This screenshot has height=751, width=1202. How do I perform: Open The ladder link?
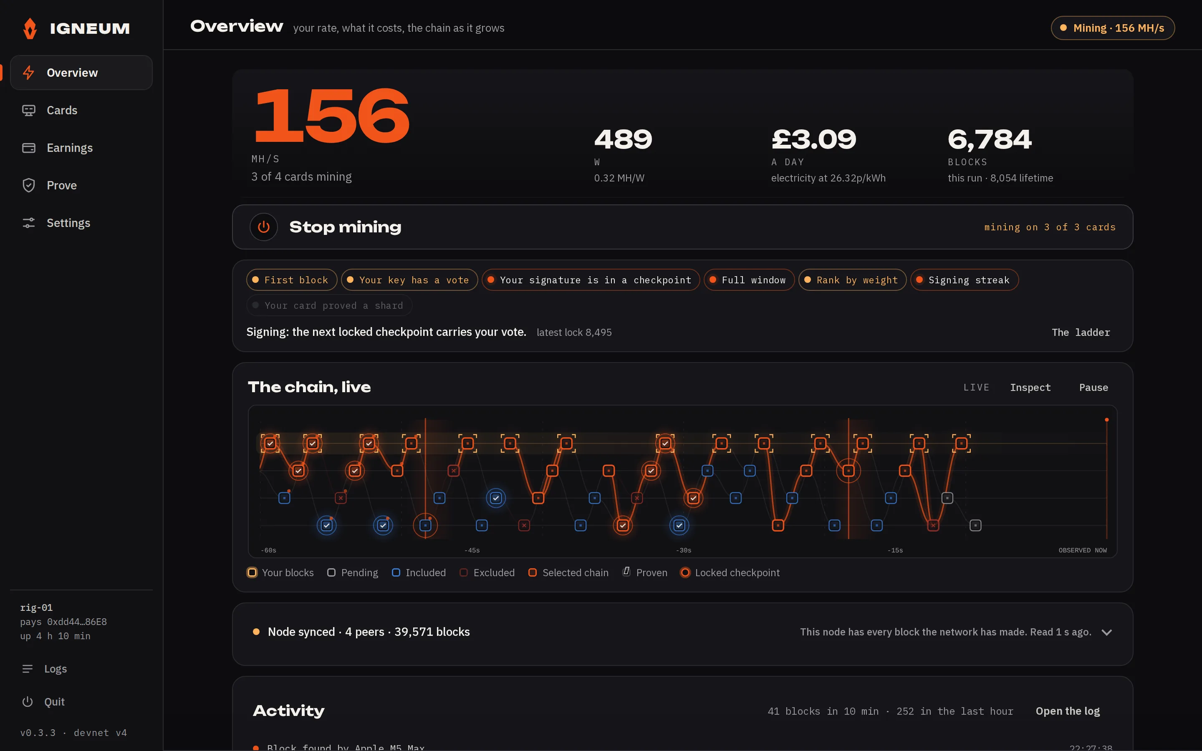click(x=1081, y=332)
